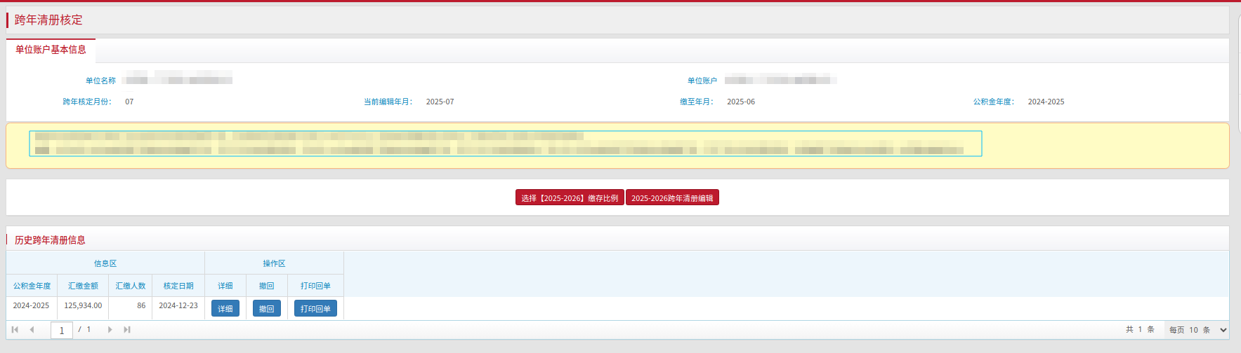The image size is (1241, 353).
Task: Click the previous page arrow
Action: point(32,330)
